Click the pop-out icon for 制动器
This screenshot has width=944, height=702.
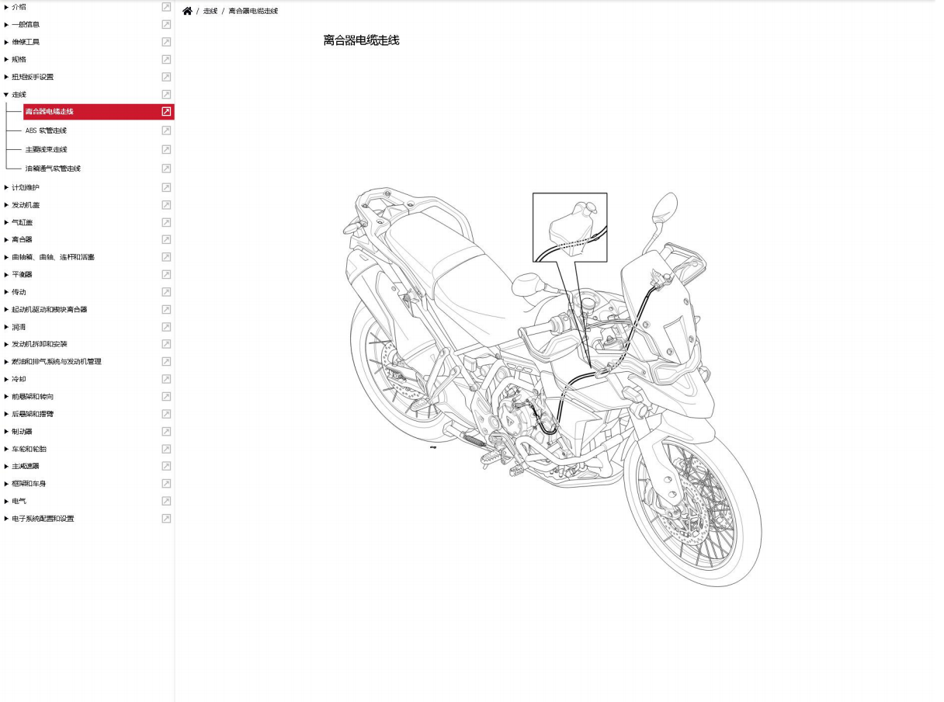point(166,431)
